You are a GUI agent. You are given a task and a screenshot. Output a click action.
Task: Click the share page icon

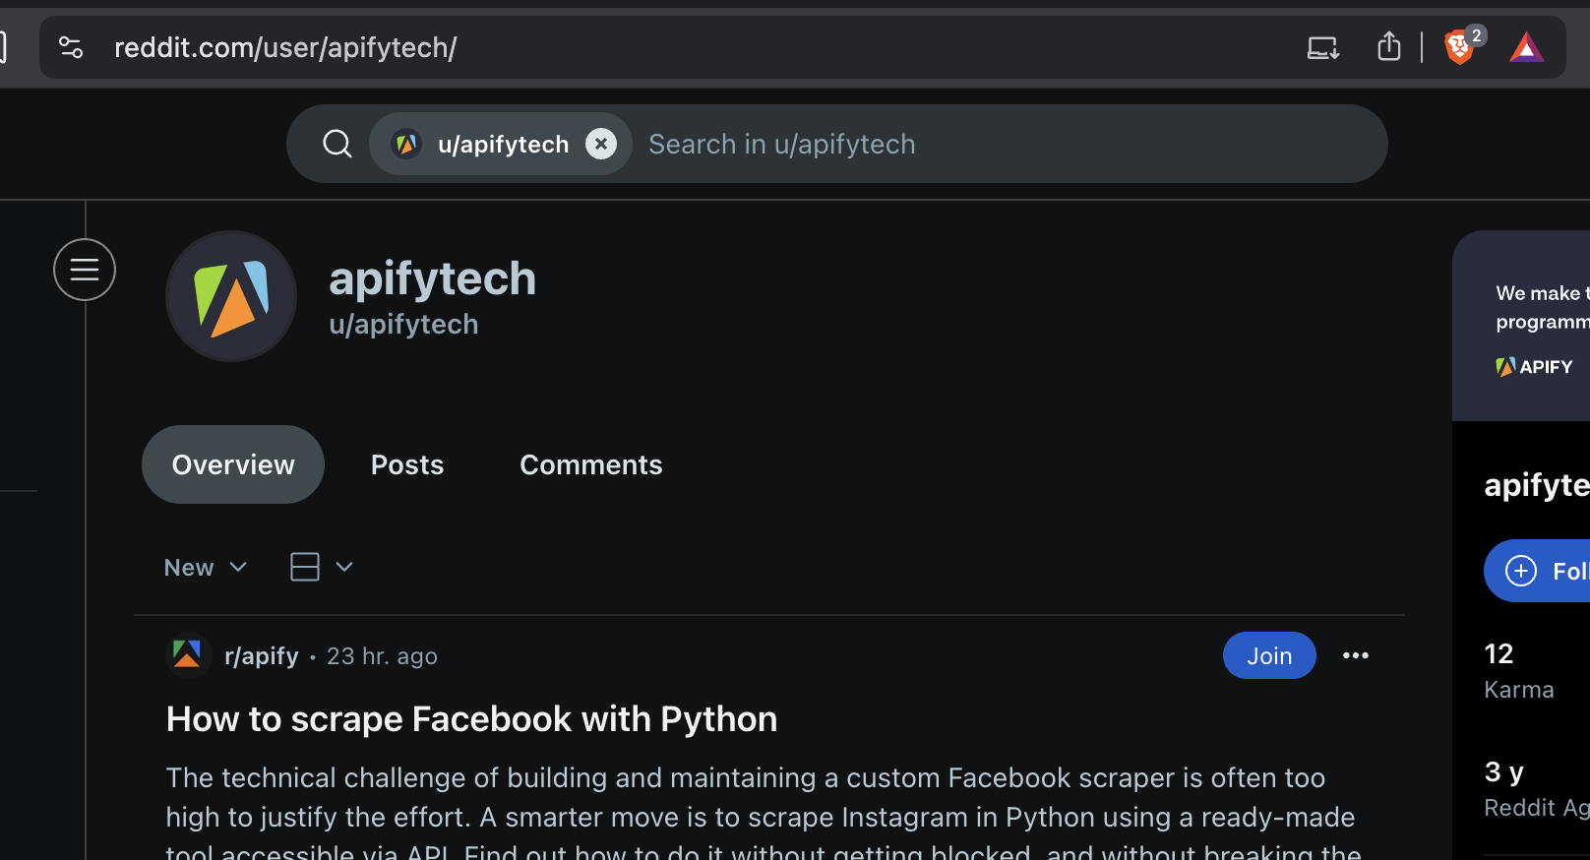pyautogui.click(x=1388, y=46)
